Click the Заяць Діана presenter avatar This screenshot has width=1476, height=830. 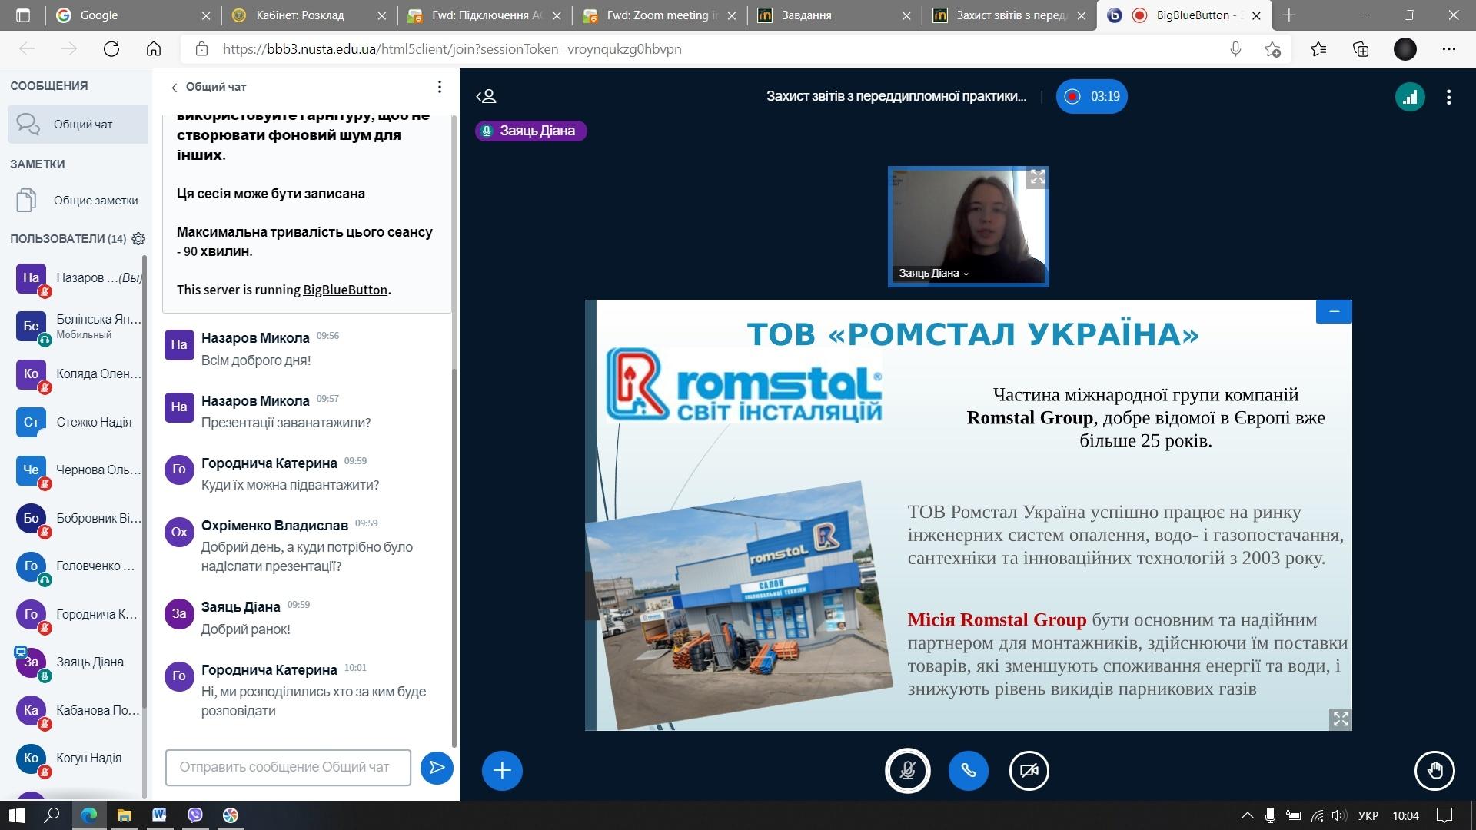(x=31, y=662)
